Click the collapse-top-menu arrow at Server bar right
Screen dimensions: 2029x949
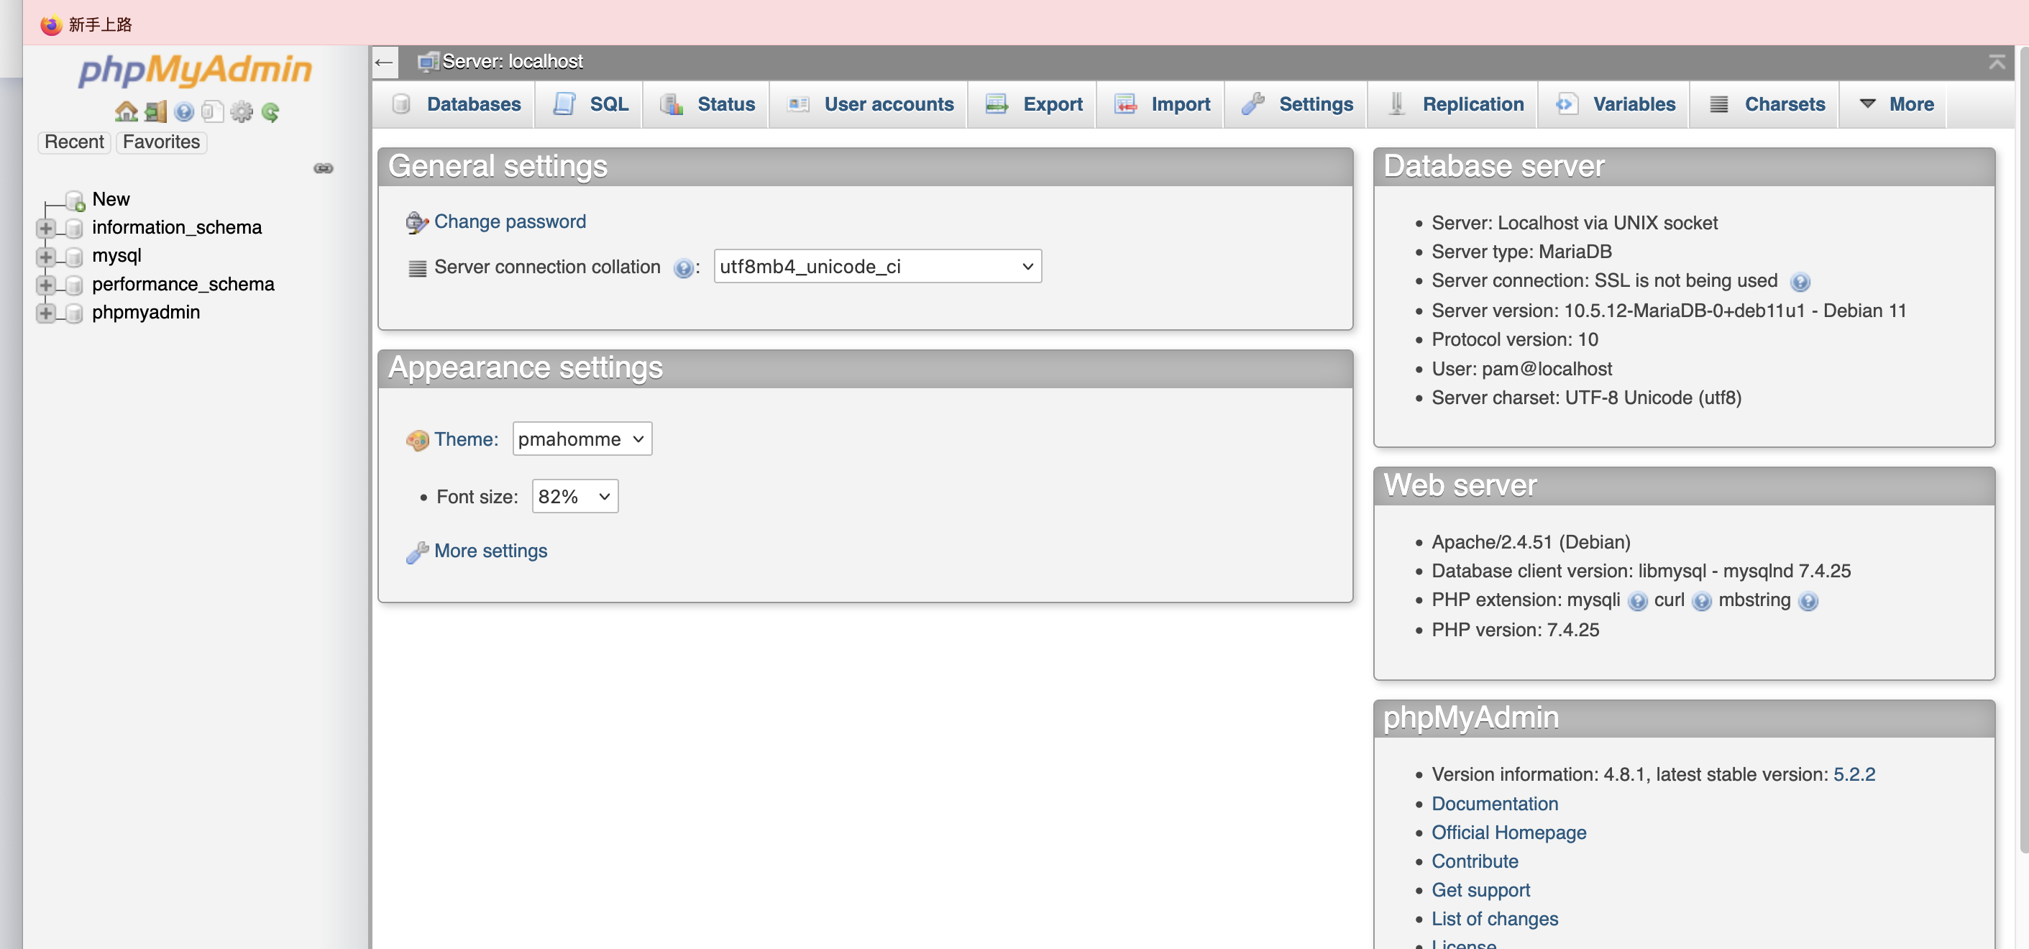click(x=1997, y=61)
